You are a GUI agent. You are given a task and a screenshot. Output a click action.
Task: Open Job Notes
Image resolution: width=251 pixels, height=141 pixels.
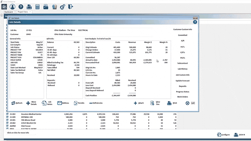(x=47, y=103)
